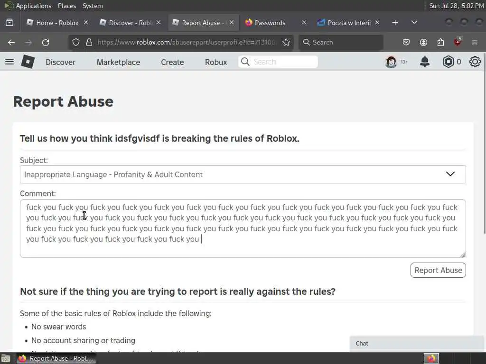The width and height of the screenshot is (486, 364).
Task: Click the Report Abuse page heading
Action: (63, 101)
